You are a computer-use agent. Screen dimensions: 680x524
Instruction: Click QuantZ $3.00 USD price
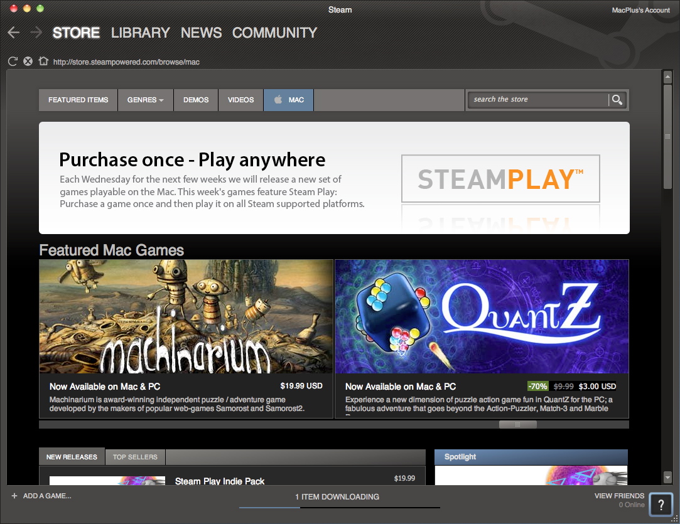pyautogui.click(x=597, y=386)
